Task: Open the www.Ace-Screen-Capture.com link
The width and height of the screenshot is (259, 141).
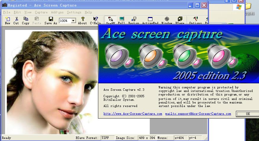Action: point(133,114)
